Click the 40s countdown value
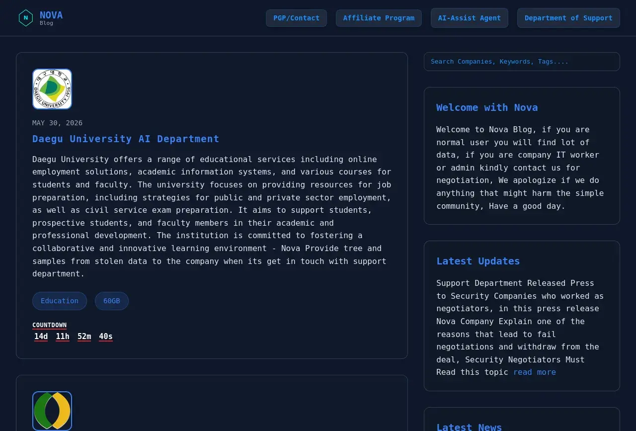636x431 pixels. pyautogui.click(x=106, y=337)
